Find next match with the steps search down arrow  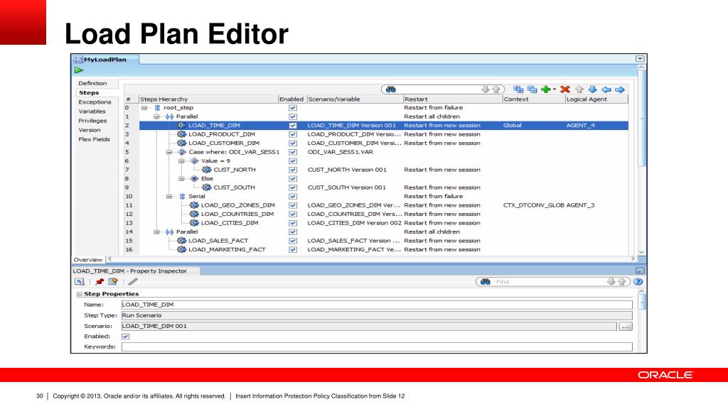point(485,89)
